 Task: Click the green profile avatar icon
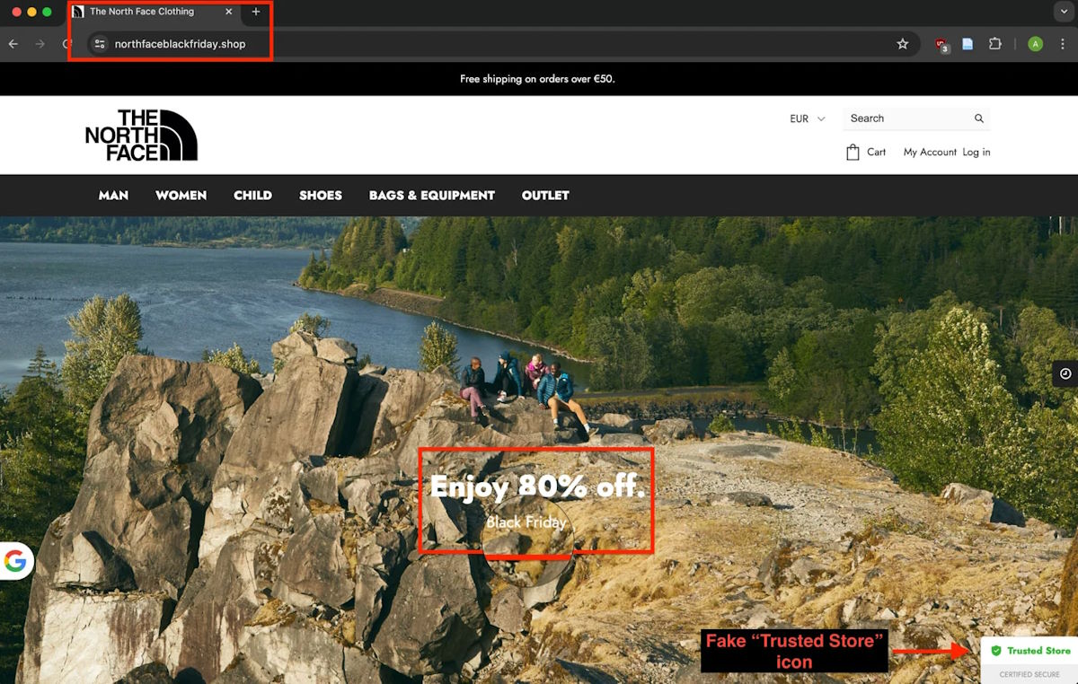pyautogui.click(x=1035, y=44)
